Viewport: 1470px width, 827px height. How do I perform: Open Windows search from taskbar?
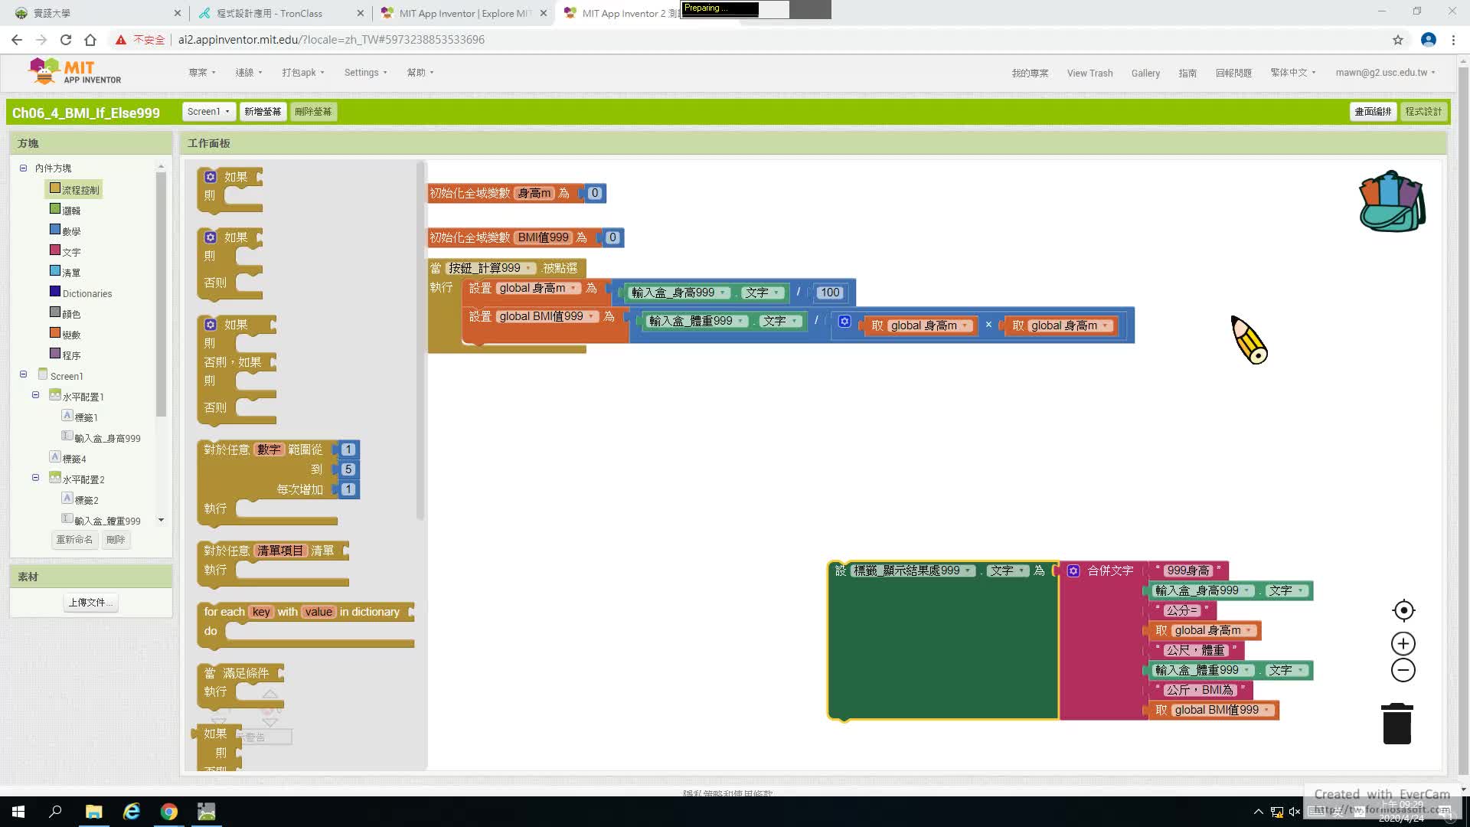click(x=55, y=812)
